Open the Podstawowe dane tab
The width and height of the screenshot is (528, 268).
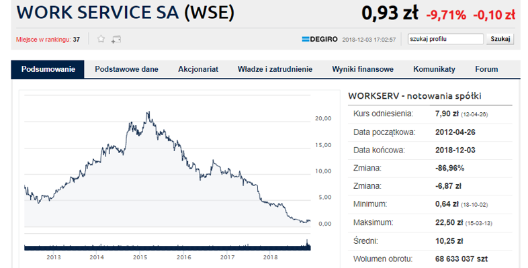point(126,69)
